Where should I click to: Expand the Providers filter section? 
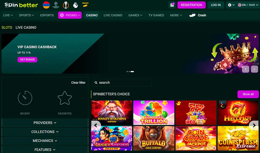(x=45, y=123)
